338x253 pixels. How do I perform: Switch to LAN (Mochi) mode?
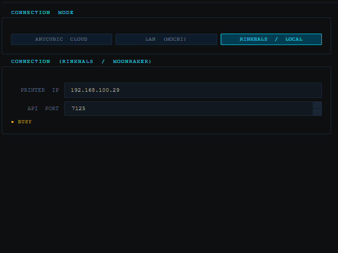pos(166,39)
